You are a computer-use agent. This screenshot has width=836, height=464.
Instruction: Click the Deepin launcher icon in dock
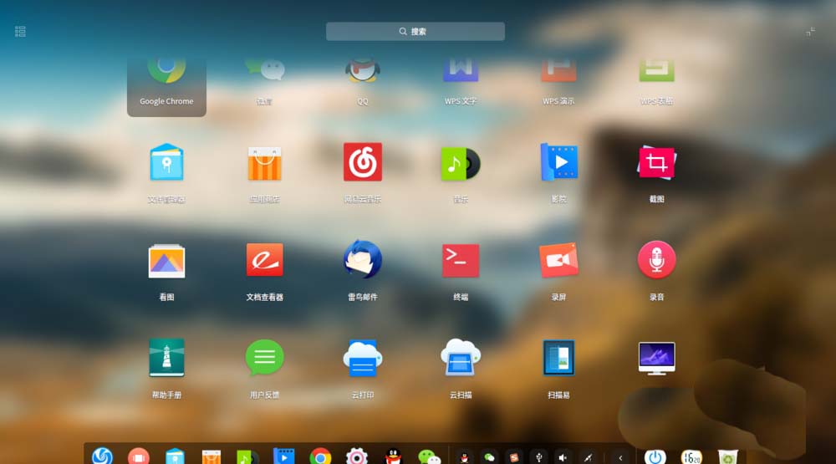102,456
